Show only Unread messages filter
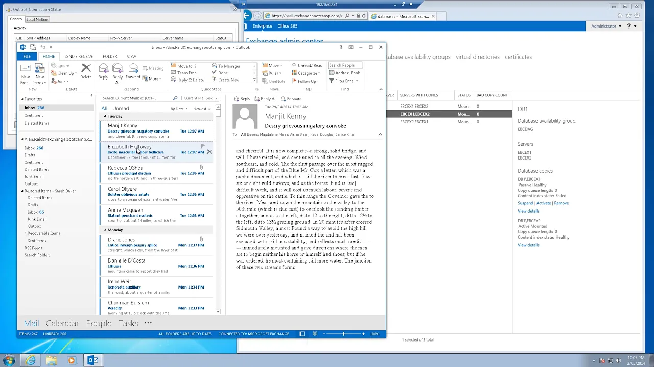This screenshot has width=654, height=367. 121,108
